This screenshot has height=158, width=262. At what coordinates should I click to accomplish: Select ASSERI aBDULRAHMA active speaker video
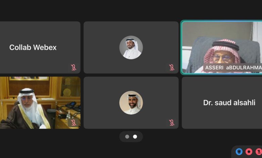coord(222,47)
